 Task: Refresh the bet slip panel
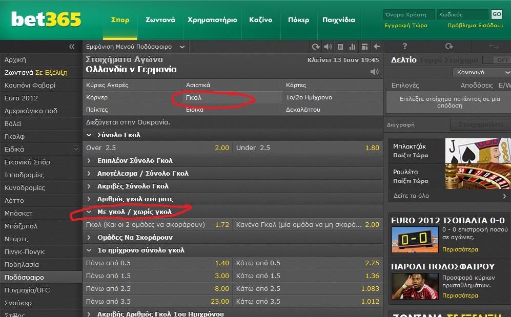(x=449, y=47)
